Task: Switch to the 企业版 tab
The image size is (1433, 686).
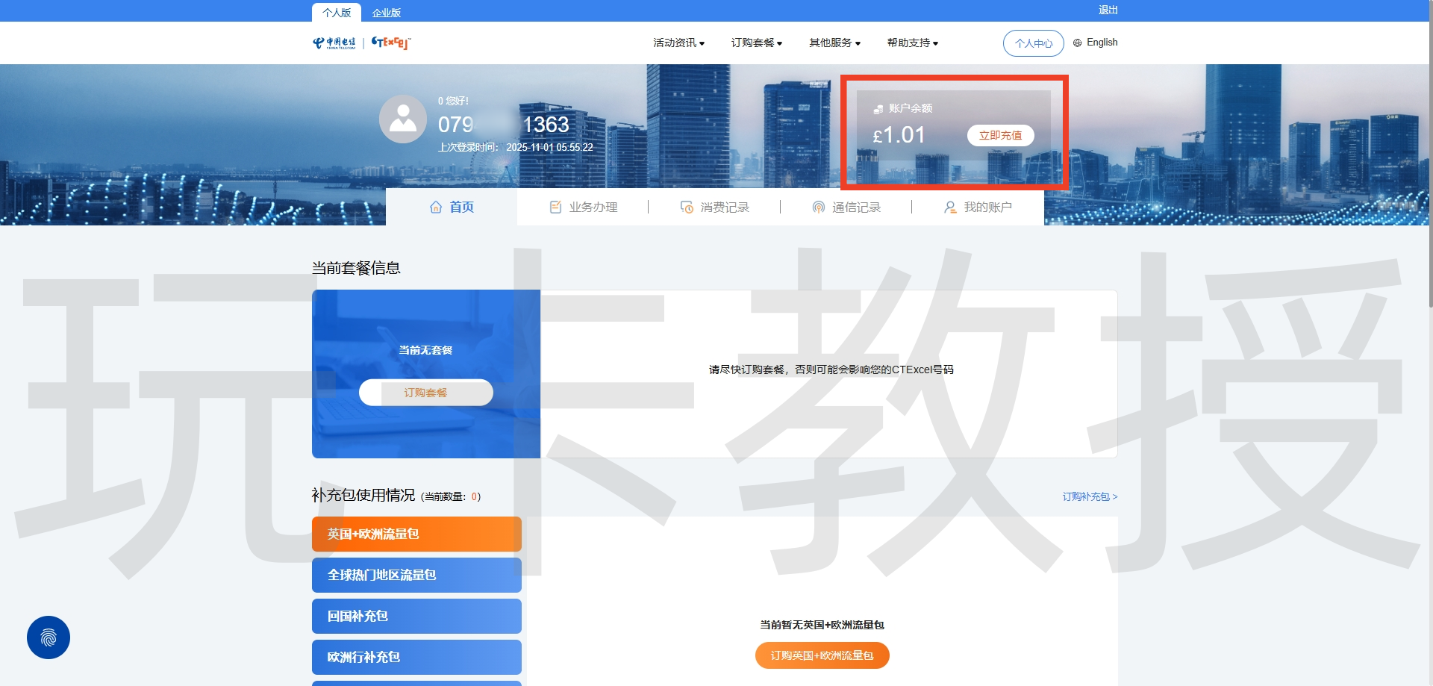Action: 386,11
